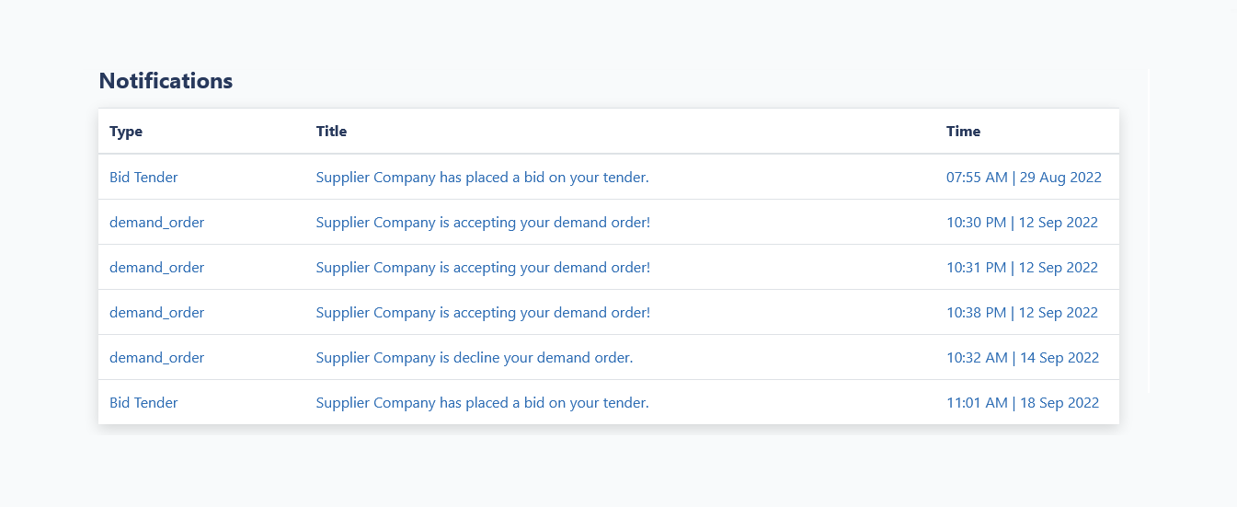
Task: Select the 10:38 PM | 12 Sep 2022 timestamp
Action: coord(1022,312)
